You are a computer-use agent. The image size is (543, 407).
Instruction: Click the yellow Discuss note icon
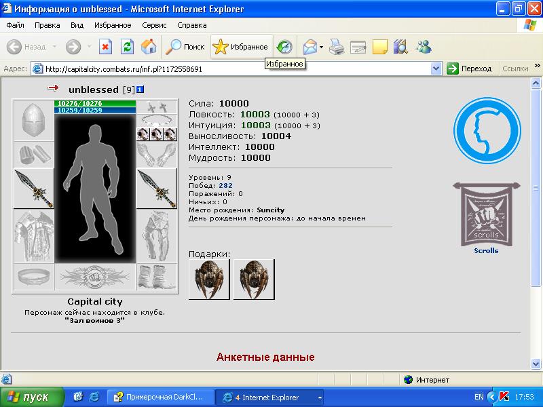(380, 47)
